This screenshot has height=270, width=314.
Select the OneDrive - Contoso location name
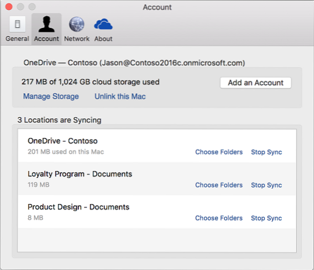point(63,141)
